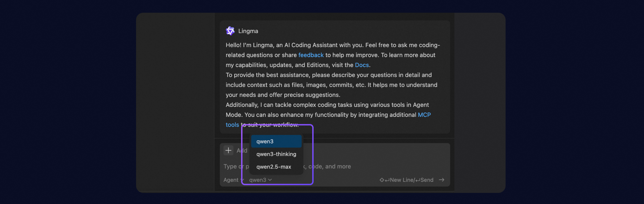This screenshot has width=644, height=204.
Task: Visit the Docs link
Action: pos(362,65)
